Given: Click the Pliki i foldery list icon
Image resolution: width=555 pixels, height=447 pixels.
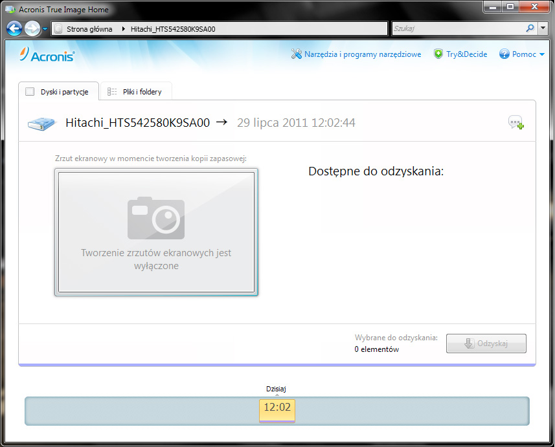Looking at the screenshot, I should (x=112, y=92).
